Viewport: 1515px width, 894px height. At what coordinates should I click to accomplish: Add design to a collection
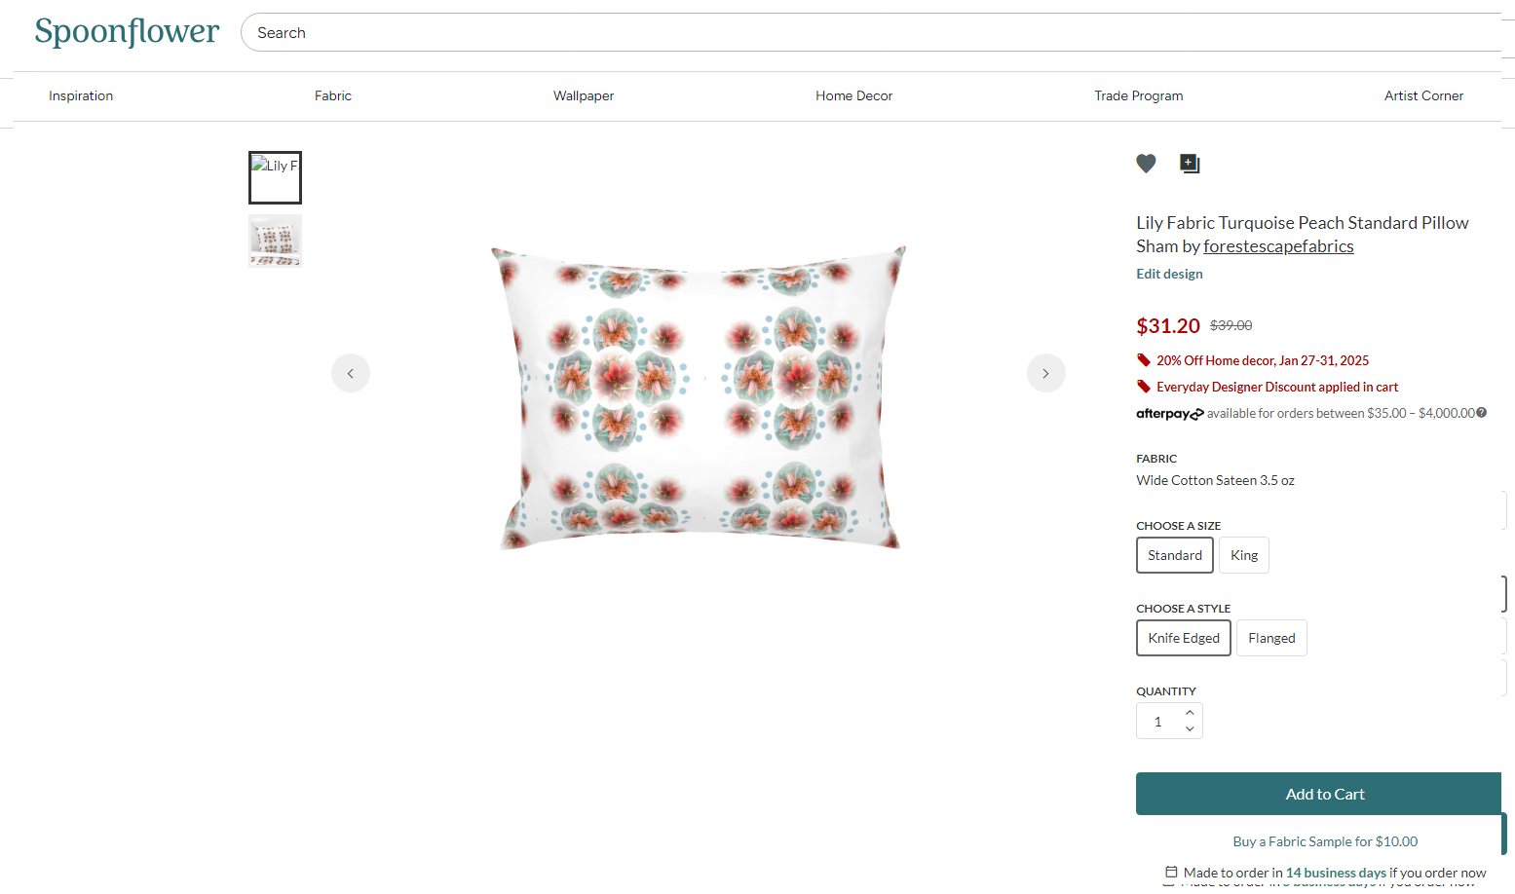pyautogui.click(x=1189, y=164)
